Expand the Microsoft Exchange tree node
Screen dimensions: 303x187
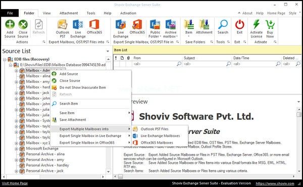tap(17, 149)
